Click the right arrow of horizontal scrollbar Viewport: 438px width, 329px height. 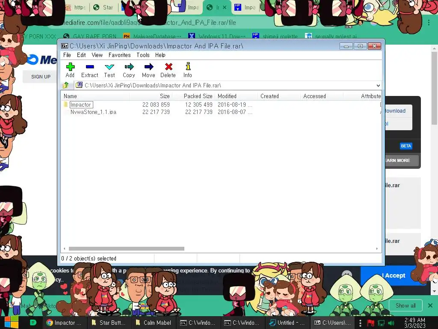point(377,249)
